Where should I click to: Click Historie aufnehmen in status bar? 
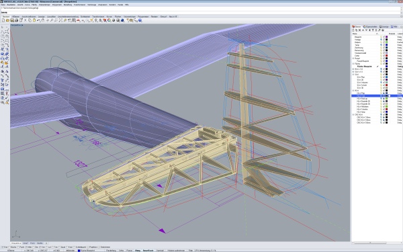click(176, 251)
